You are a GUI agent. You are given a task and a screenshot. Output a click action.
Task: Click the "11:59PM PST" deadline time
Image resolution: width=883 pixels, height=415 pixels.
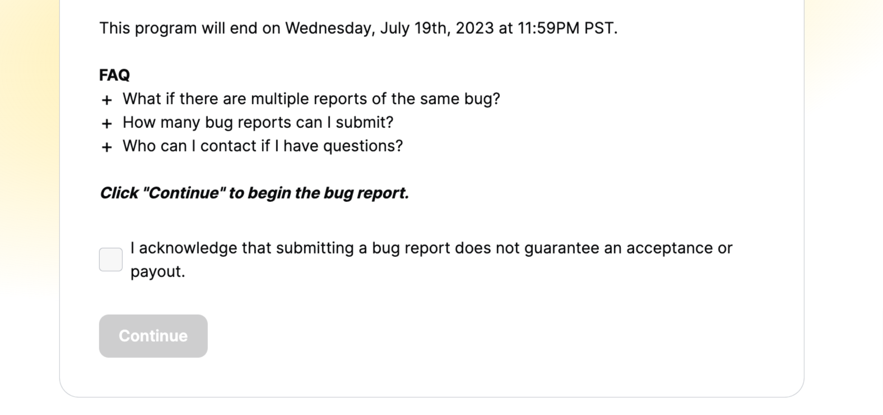point(566,28)
